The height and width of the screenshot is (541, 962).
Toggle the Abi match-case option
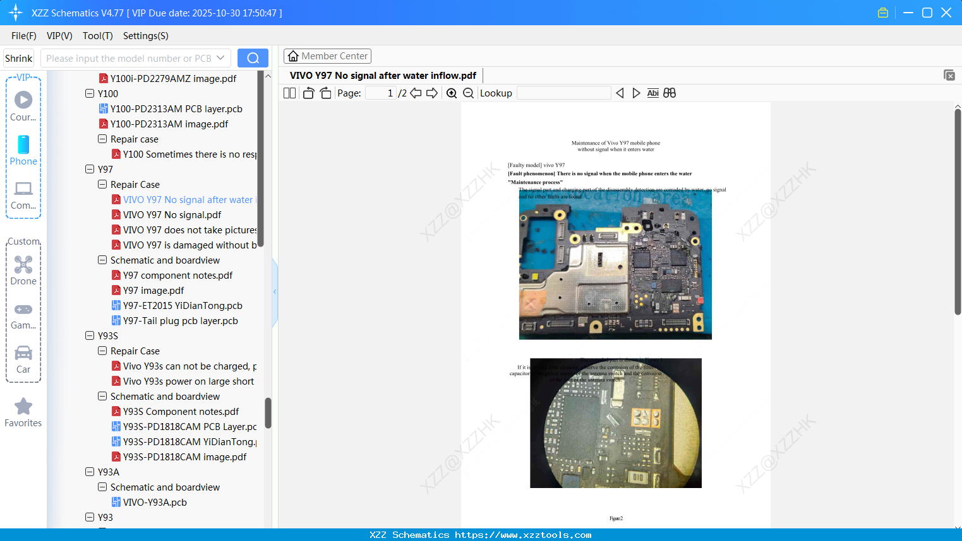[x=653, y=93]
